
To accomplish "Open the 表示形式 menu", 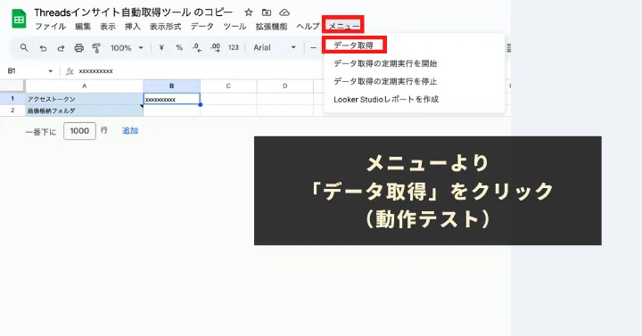I will 166,27.
